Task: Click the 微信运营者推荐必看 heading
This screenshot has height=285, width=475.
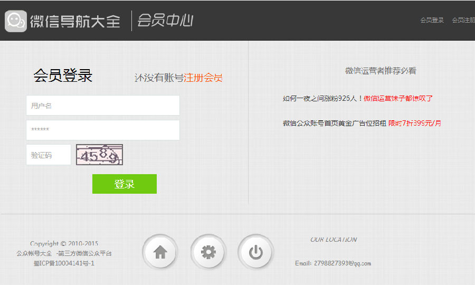Action: [x=381, y=71]
